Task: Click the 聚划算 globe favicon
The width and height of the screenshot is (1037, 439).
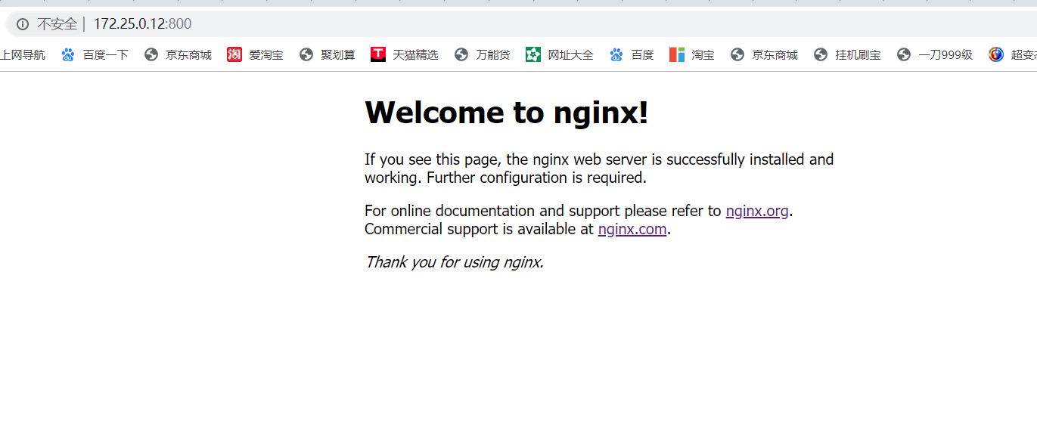Action: click(x=306, y=54)
